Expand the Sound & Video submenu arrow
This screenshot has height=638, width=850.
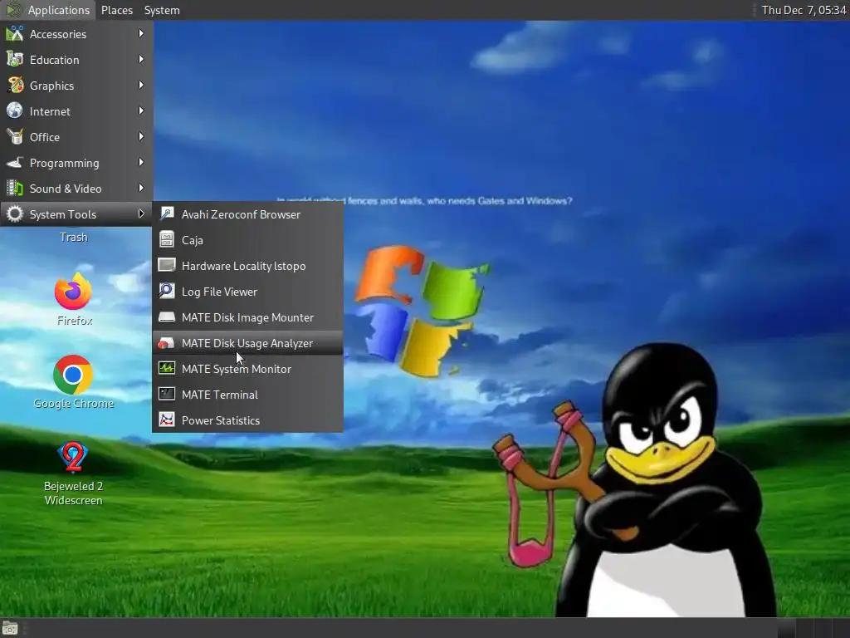tap(141, 189)
